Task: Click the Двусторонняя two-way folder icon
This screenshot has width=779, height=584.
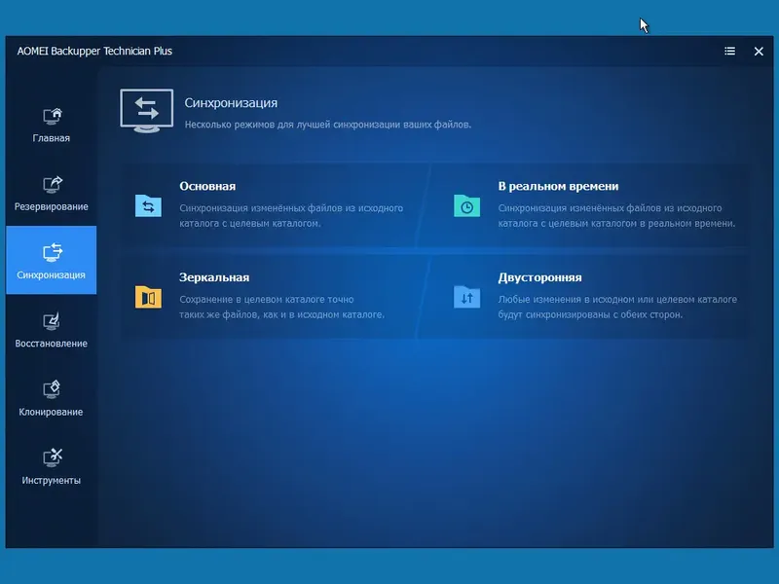Action: [x=467, y=297]
